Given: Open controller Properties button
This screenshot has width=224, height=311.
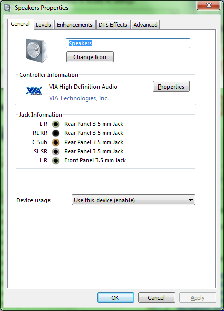Looking at the screenshot, I should pos(171,87).
